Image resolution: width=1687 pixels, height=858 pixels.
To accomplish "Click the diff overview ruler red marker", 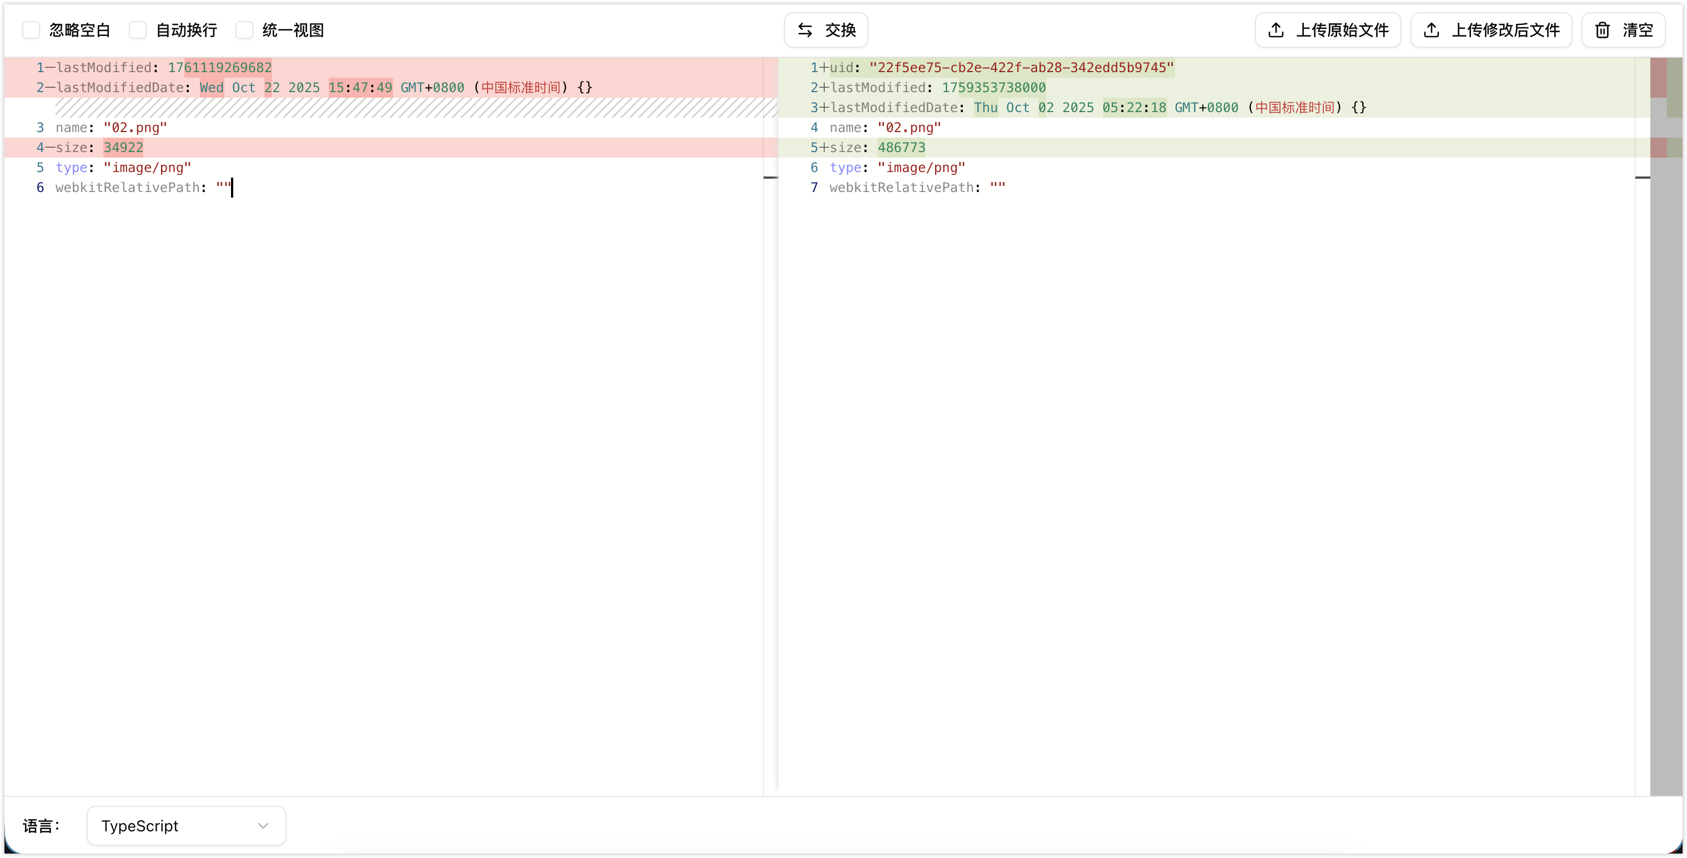I will pyautogui.click(x=1658, y=77).
